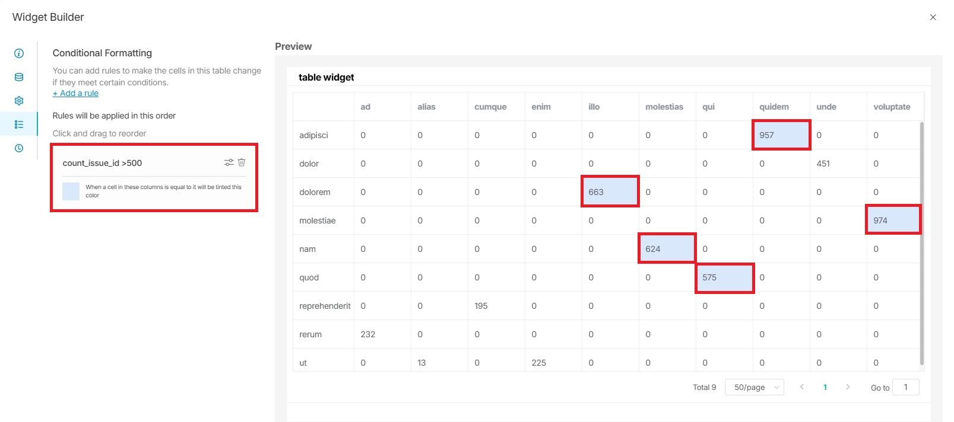
Task: Expand the 50/page size dropdown
Action: pyautogui.click(x=754, y=387)
